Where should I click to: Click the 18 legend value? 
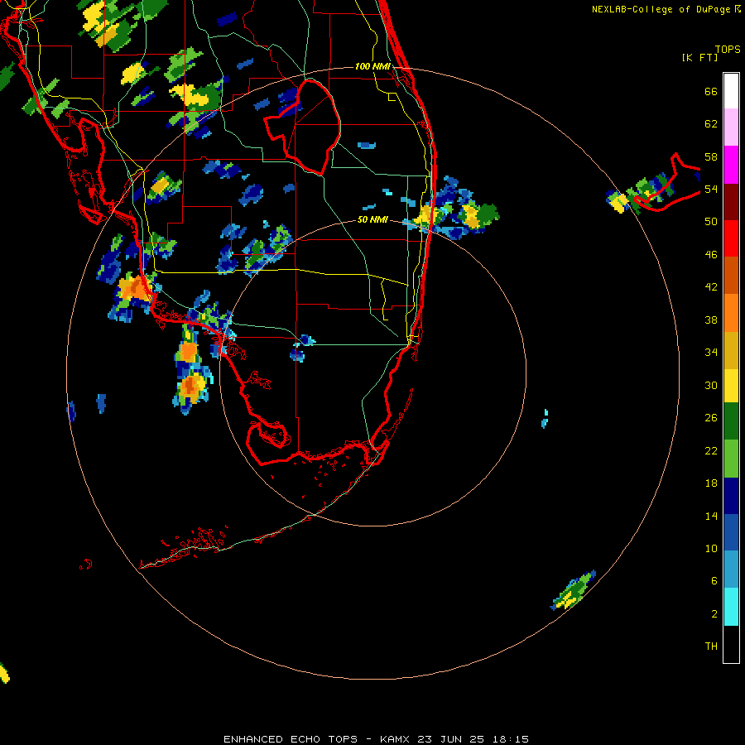[711, 483]
